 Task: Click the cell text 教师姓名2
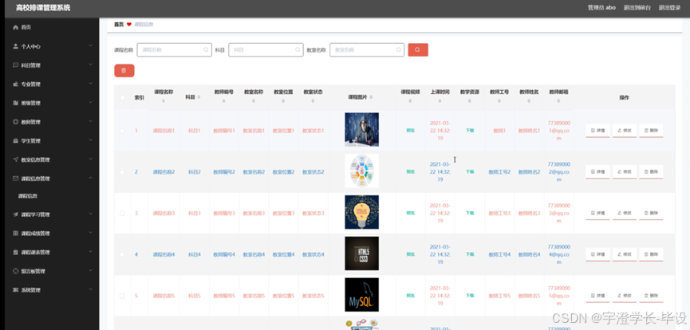pos(529,172)
